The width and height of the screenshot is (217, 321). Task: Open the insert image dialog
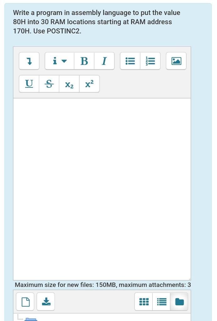click(176, 61)
